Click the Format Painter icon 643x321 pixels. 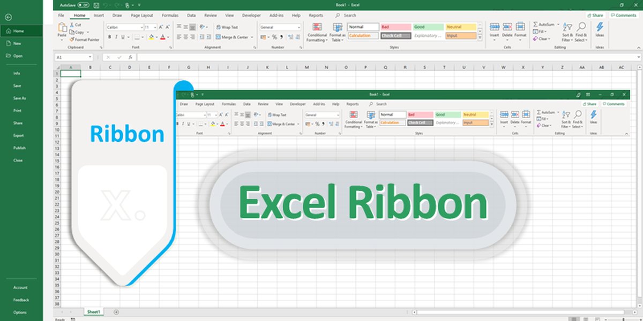point(71,39)
